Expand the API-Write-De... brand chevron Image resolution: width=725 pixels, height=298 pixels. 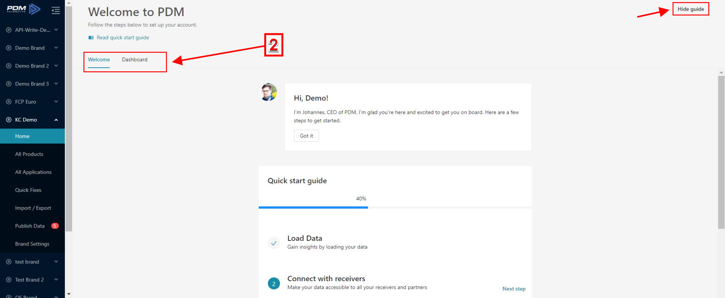[x=56, y=30]
